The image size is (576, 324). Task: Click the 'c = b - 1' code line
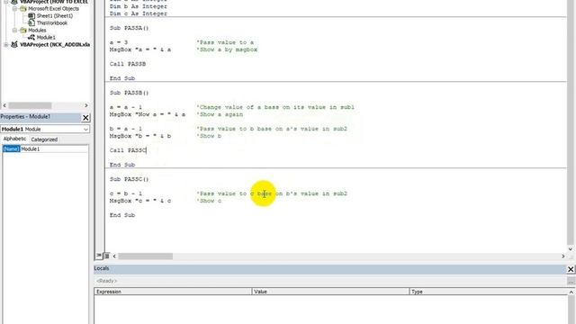point(126,193)
